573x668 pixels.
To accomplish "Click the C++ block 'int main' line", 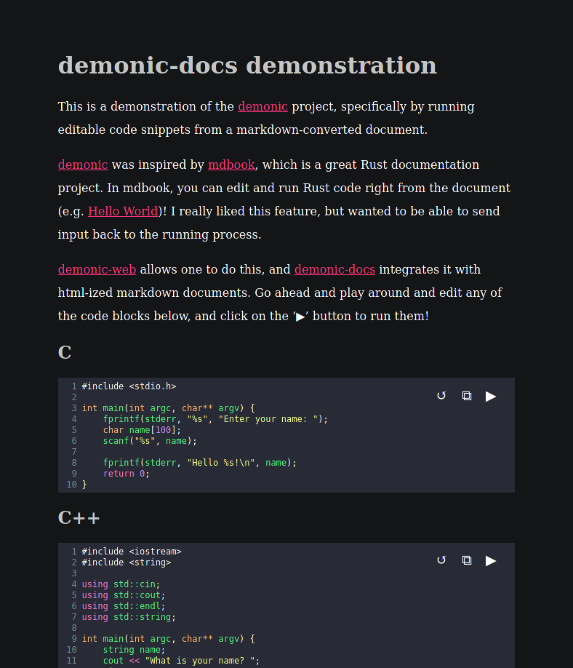I will click(168, 639).
